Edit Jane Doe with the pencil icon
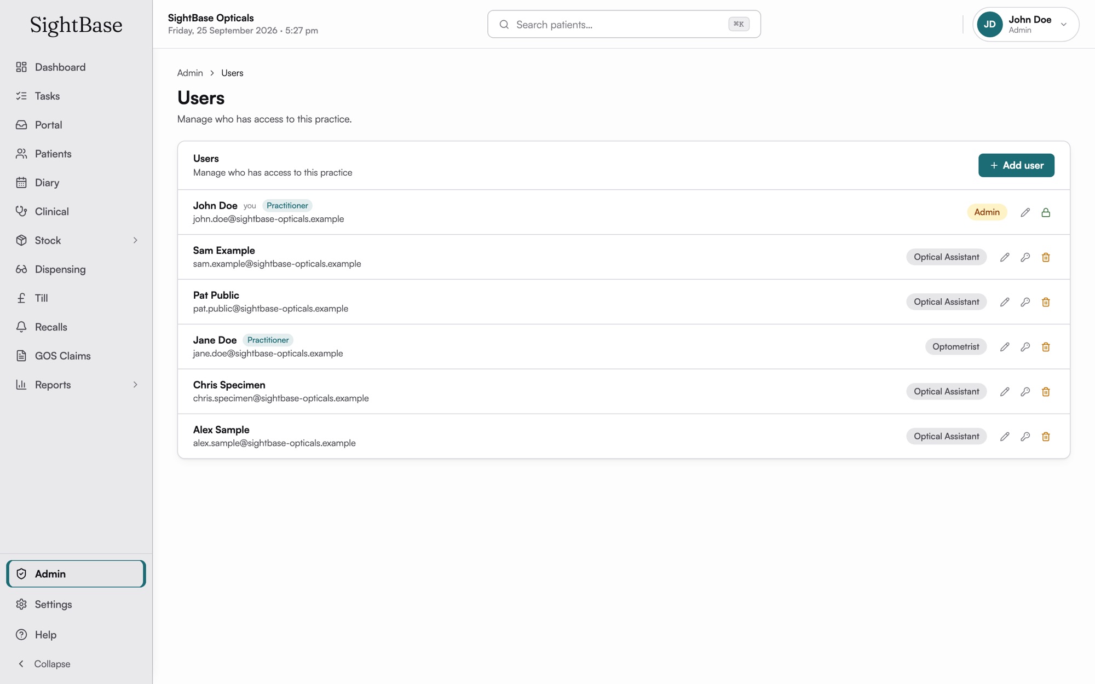 pos(1005,347)
